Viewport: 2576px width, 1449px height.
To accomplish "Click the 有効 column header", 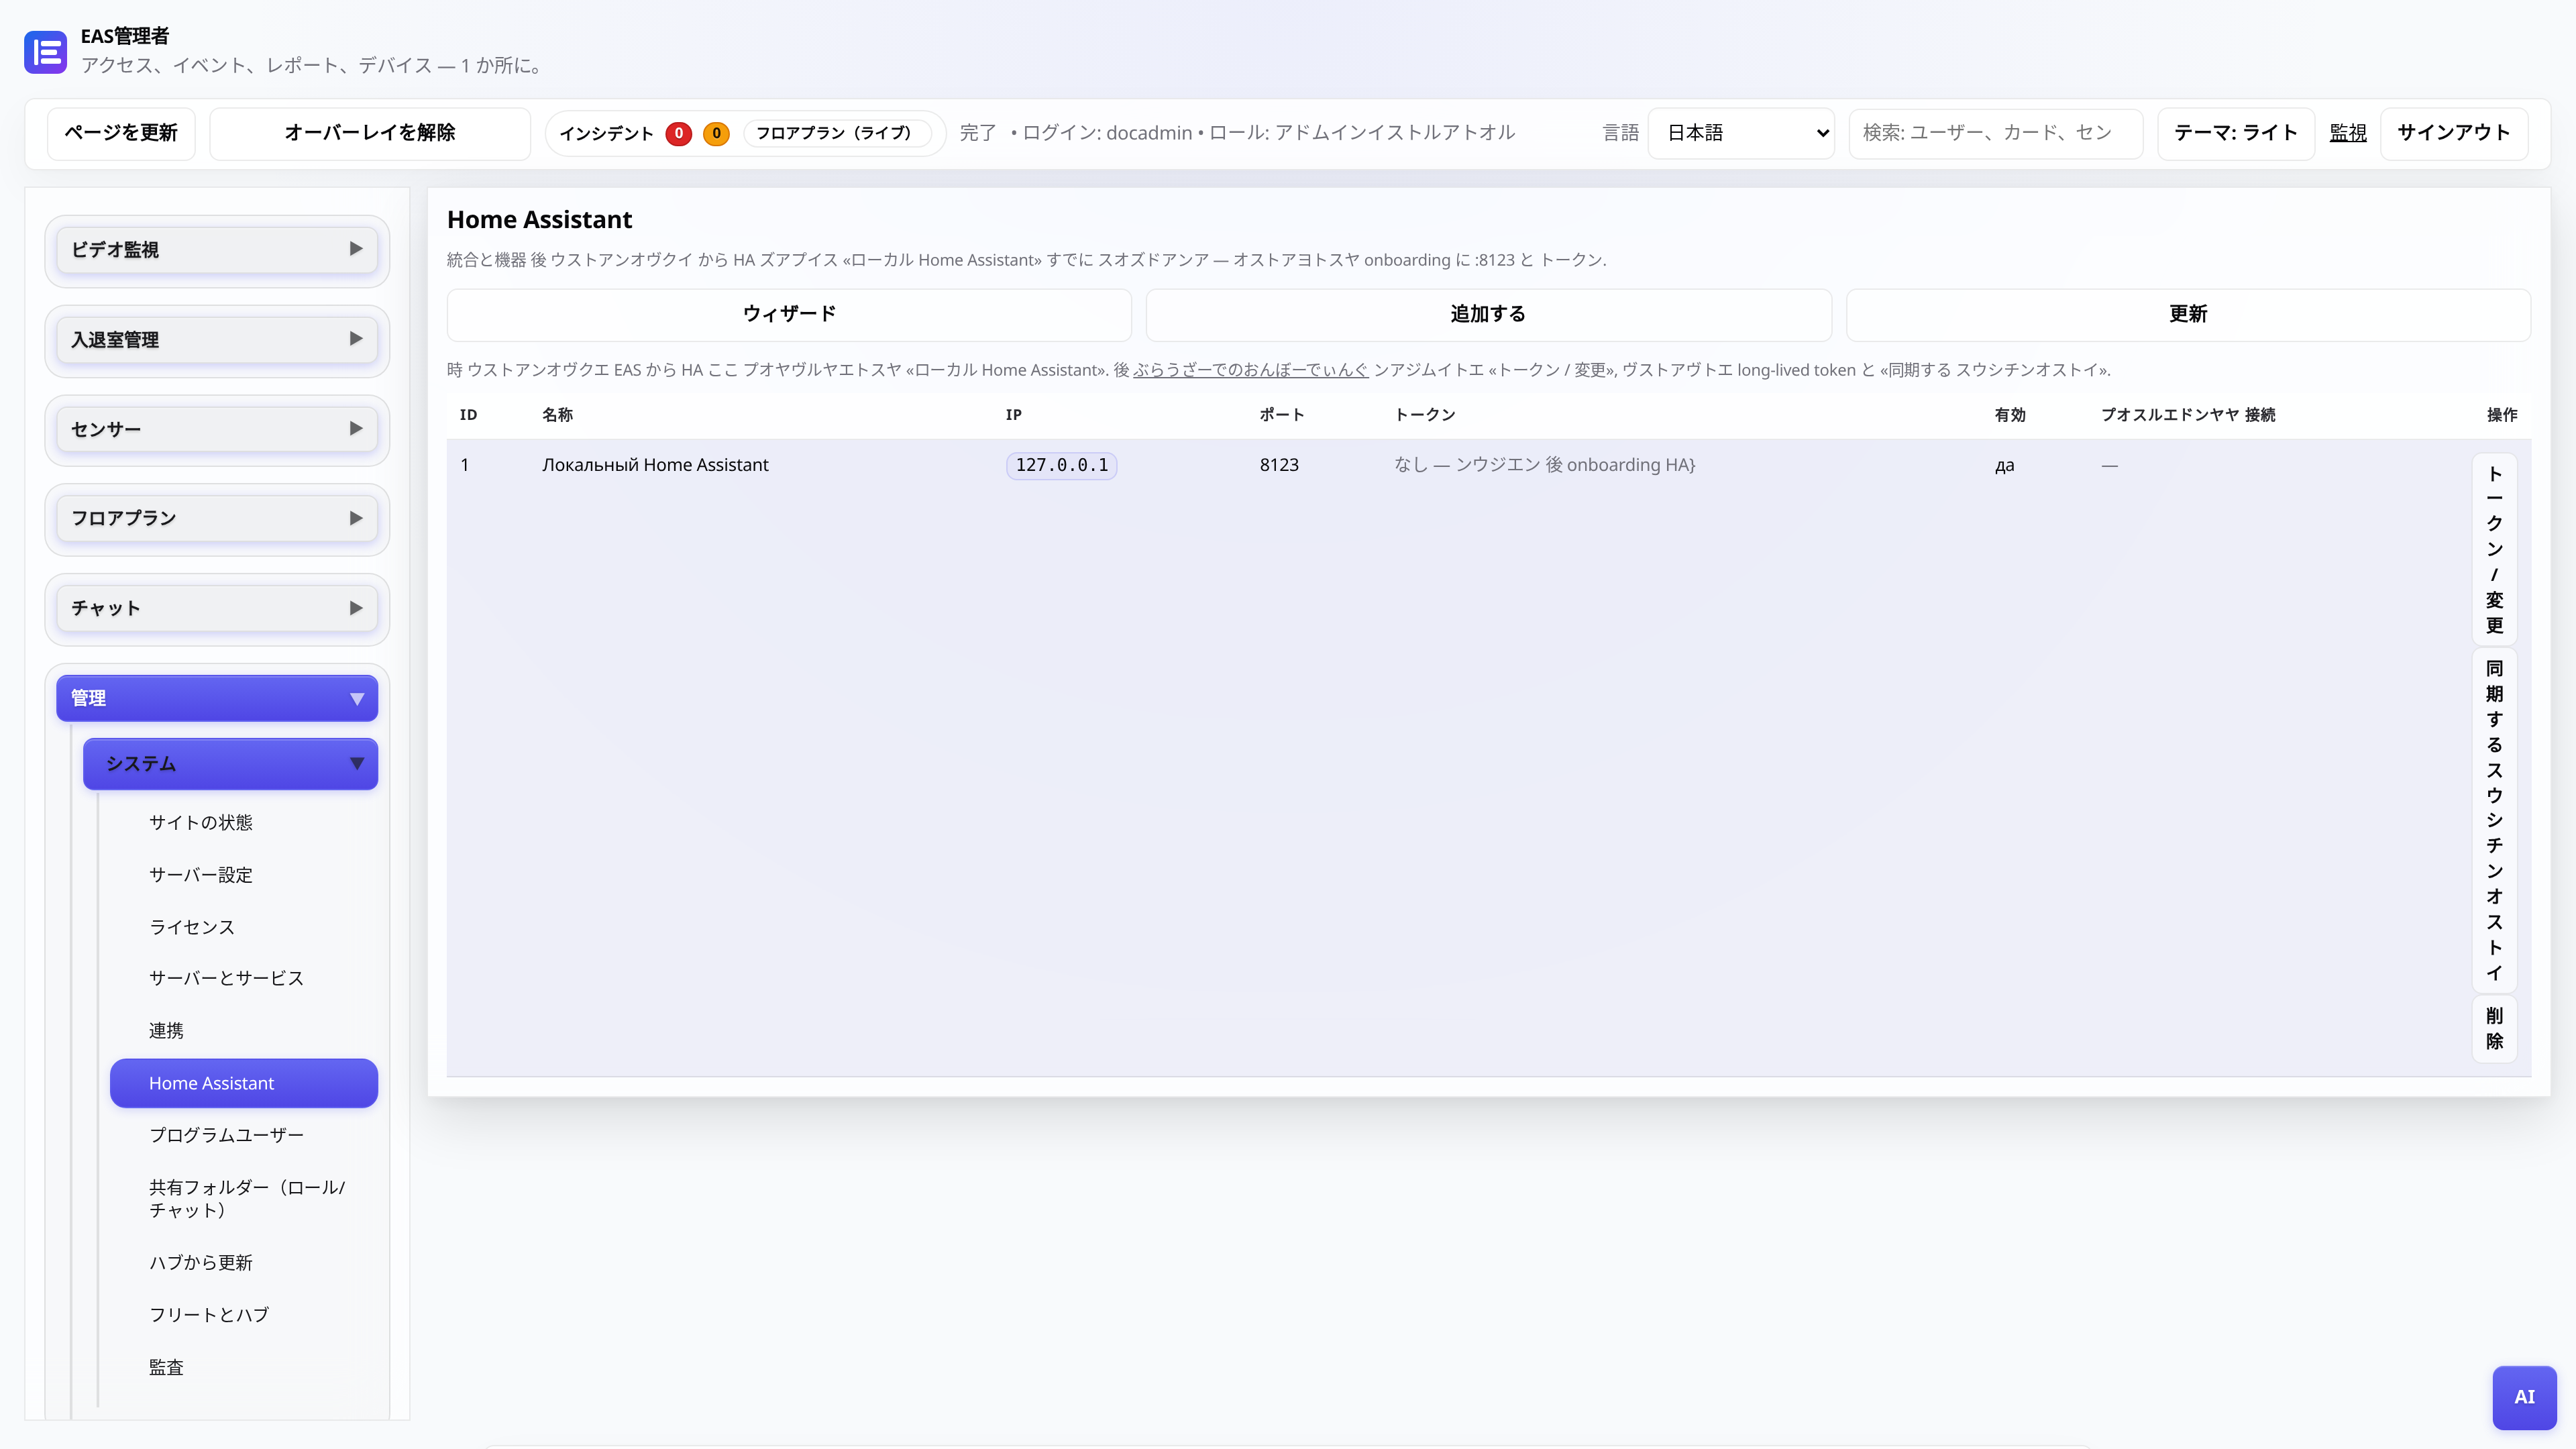I will (2009, 415).
